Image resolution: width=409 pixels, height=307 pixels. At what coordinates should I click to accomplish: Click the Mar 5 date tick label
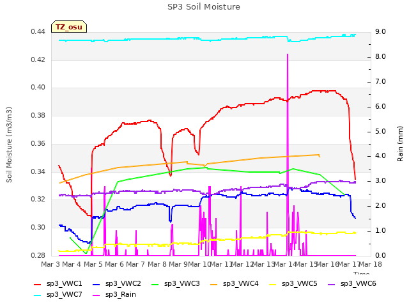pyautogui.click(x=93, y=264)
